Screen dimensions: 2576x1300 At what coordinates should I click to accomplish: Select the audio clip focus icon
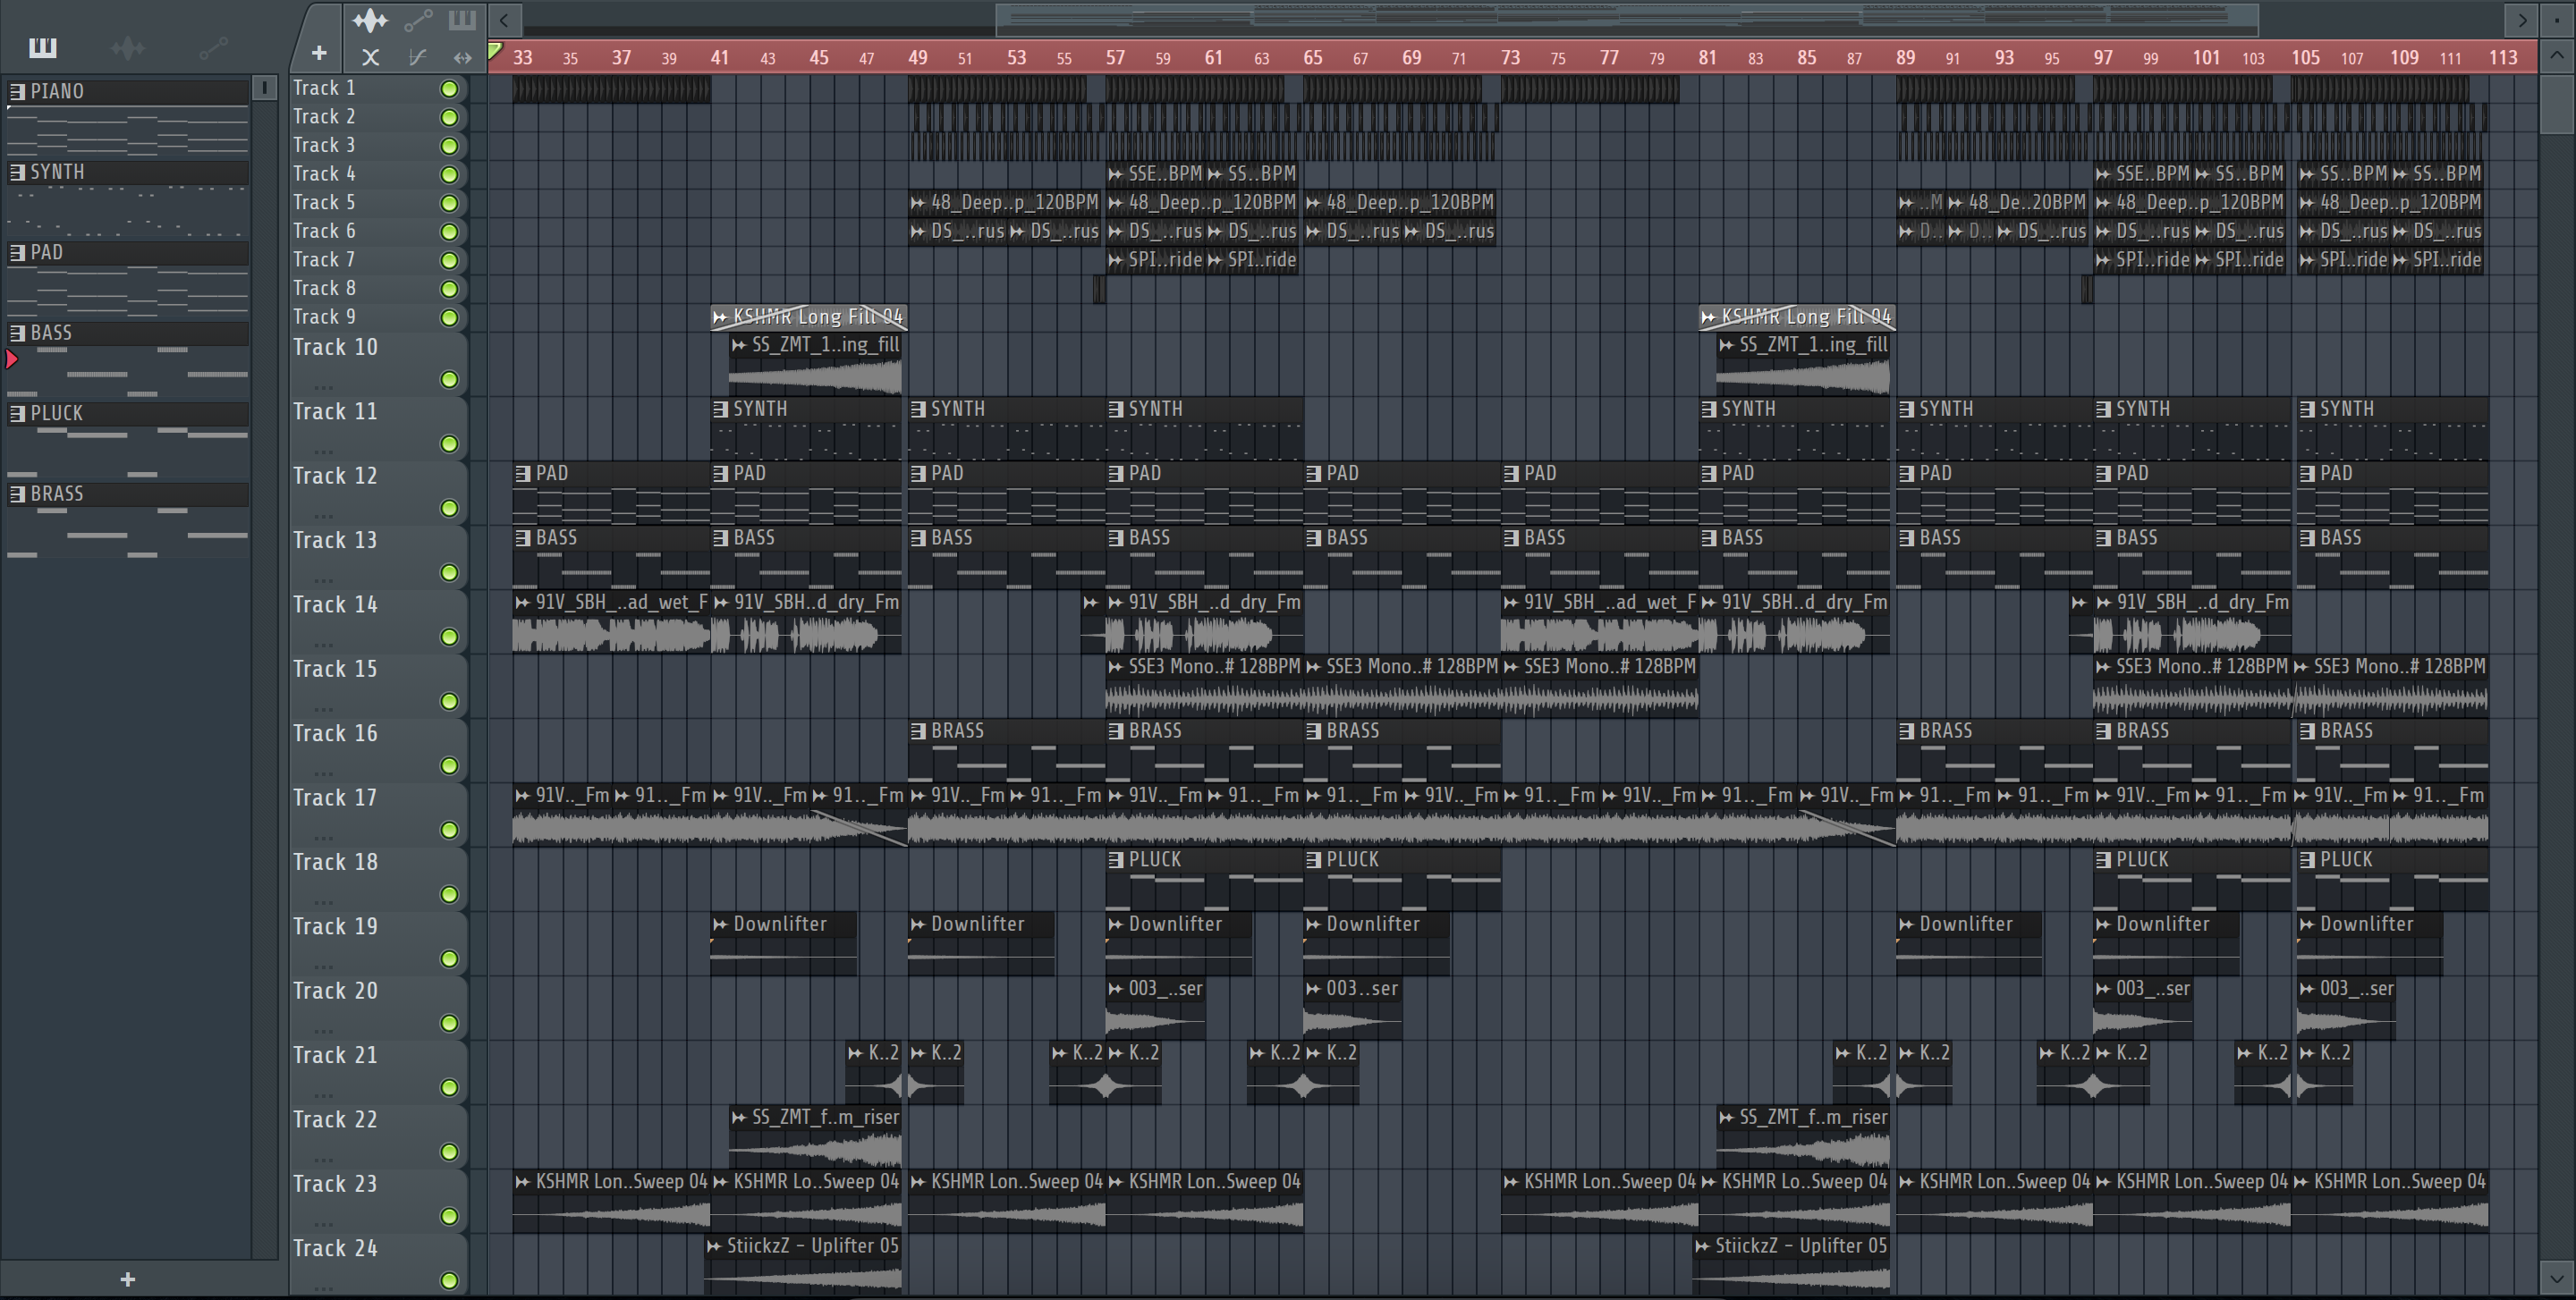(370, 19)
